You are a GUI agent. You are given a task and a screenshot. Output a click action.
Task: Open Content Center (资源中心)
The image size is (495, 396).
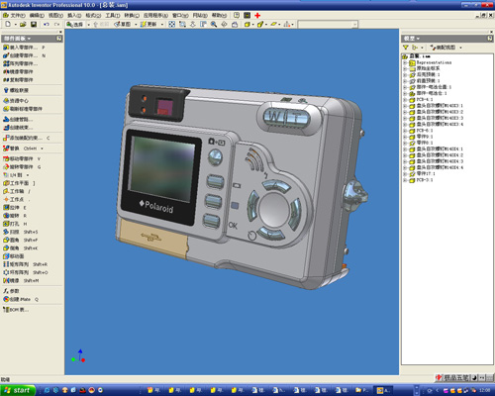coord(16,101)
